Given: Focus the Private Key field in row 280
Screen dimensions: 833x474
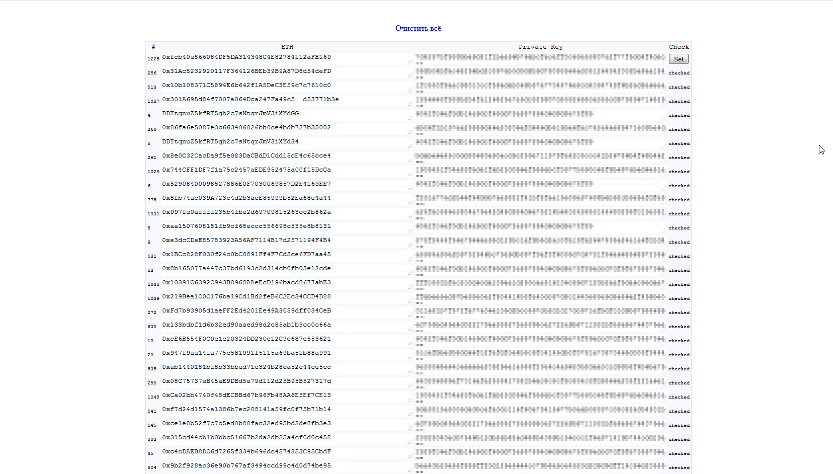Looking at the screenshot, I should [541, 383].
